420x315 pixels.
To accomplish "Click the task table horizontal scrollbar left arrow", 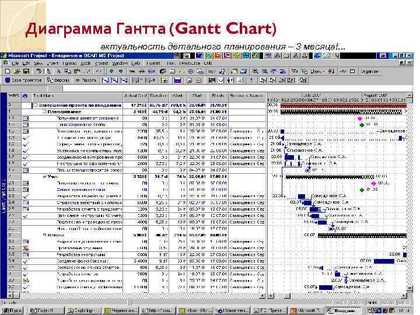I will [x=10, y=296].
